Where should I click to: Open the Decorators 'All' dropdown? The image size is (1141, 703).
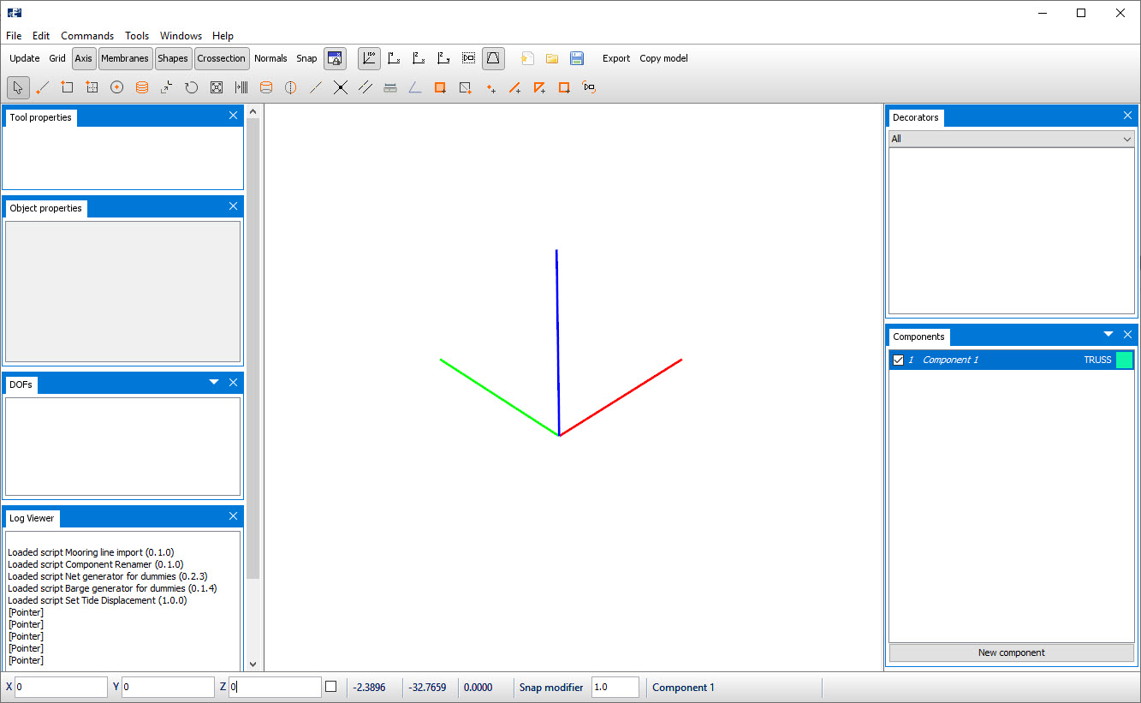tap(1012, 139)
